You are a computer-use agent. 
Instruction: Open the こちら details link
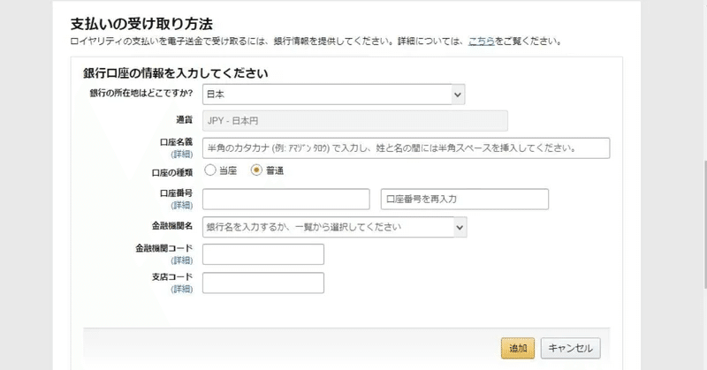(x=481, y=42)
